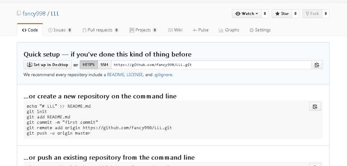This screenshot has height=166, width=347.
Task: Click 'git commit -m "first commit"' line
Action: point(63,123)
